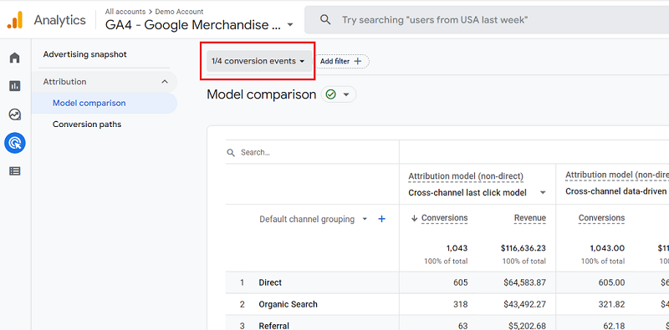This screenshot has height=330, width=669.
Task: Open Cross-channel last click model dropdown
Action: pyautogui.click(x=477, y=193)
